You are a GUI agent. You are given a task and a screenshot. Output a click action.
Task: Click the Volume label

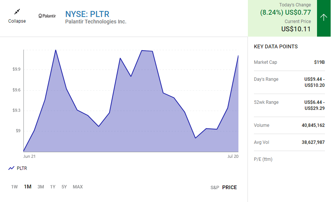click(261, 125)
